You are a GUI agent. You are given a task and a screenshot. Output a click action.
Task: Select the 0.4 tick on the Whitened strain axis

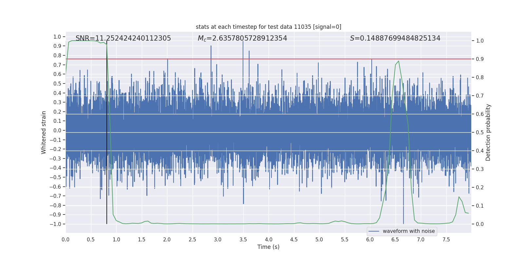57,93
